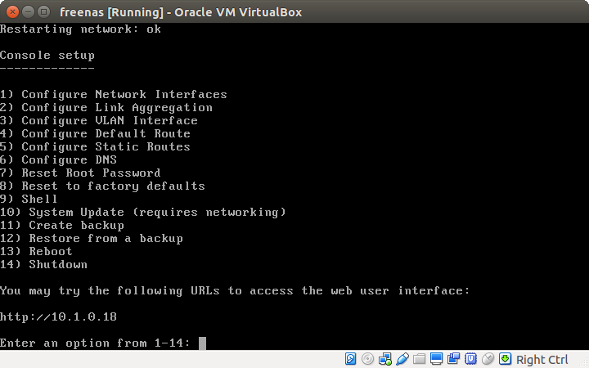
Task: Click the Right Ctrl host key label
Action: 542,360
